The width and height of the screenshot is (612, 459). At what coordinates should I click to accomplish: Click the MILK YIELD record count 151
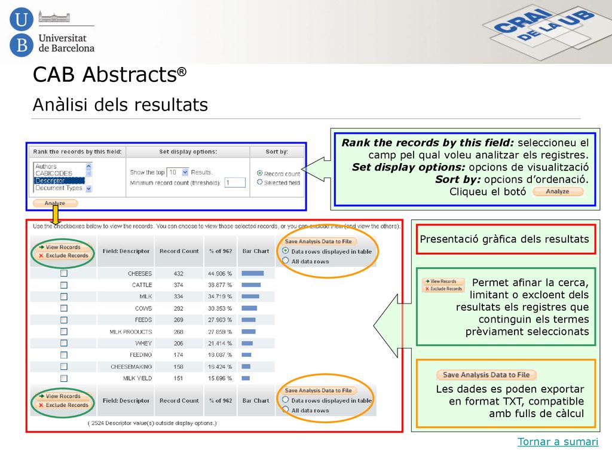pos(178,378)
